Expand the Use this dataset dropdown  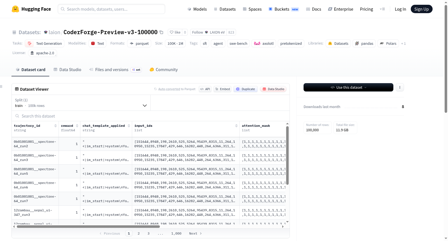[348, 87]
